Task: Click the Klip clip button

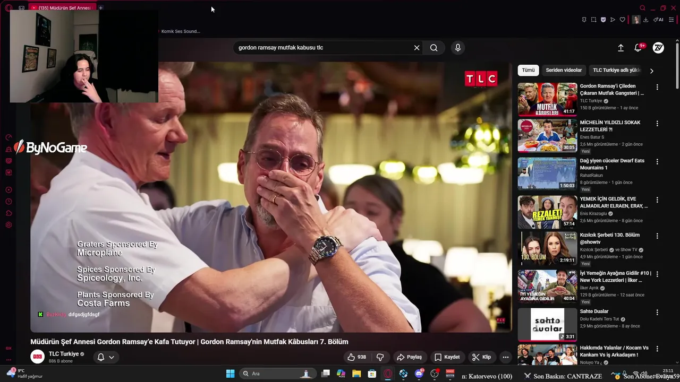Action: coord(481,357)
